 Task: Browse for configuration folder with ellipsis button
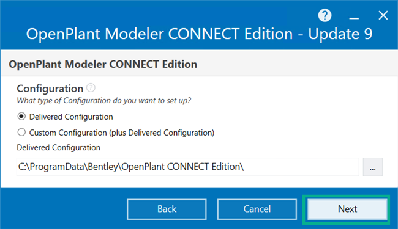tap(373, 167)
